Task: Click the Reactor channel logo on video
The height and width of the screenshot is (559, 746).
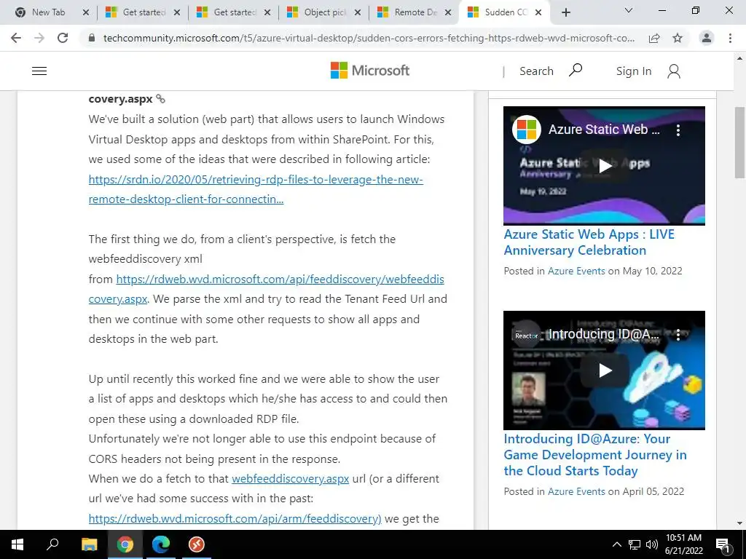Action: pos(527,335)
